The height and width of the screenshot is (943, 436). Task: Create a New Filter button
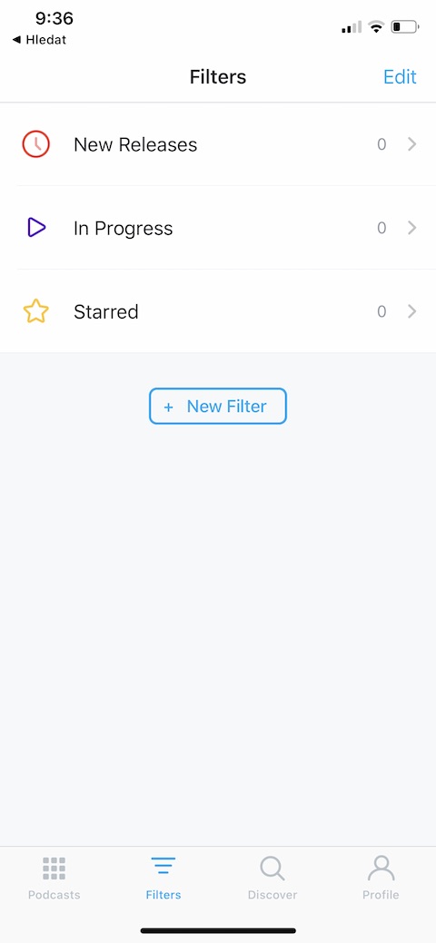pyautogui.click(x=218, y=407)
